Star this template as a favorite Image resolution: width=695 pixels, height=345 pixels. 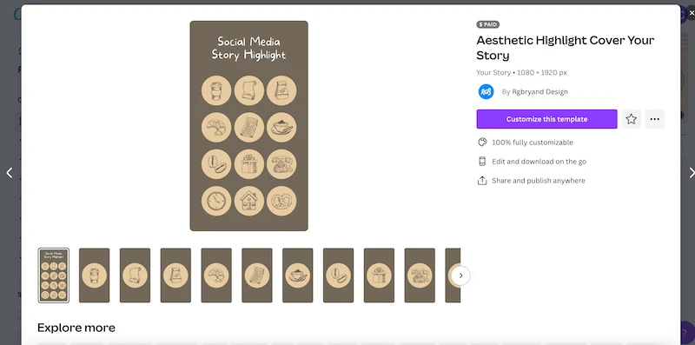coord(631,119)
